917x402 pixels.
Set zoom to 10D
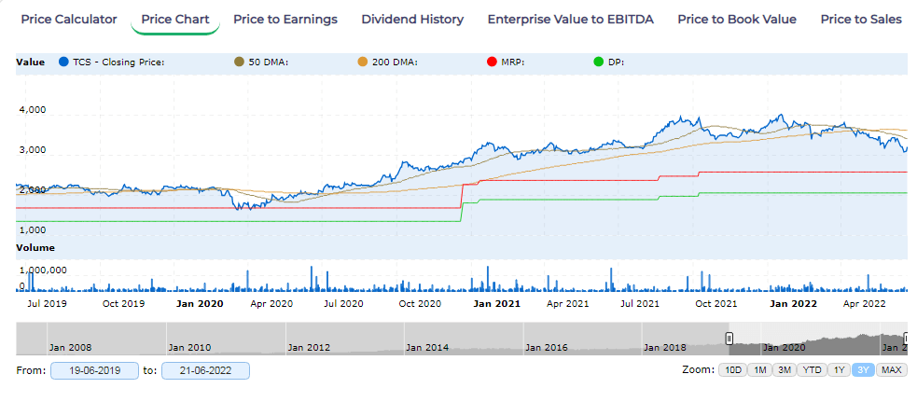[731, 370]
